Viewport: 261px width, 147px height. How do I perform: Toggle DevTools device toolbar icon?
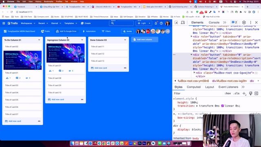click(x=183, y=22)
